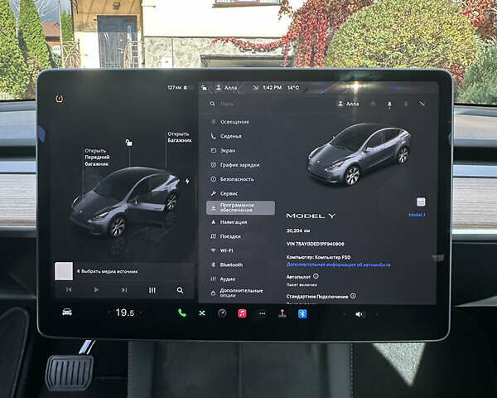Image resolution: width=497 pixels, height=398 pixels.
Task: Tap the blue Model Y name link
Action: (x=417, y=215)
